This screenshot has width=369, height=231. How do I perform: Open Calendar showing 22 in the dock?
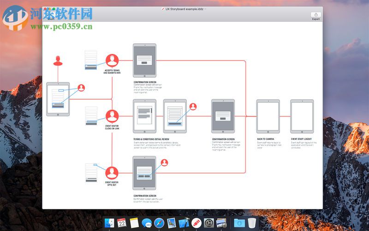[122, 223]
